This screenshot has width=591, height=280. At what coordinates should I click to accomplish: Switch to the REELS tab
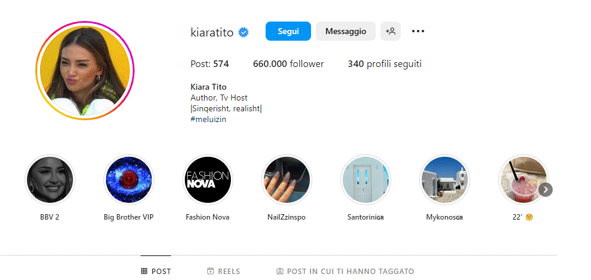click(x=224, y=272)
